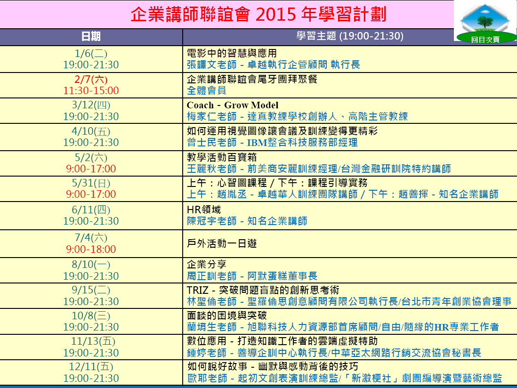The height and width of the screenshot is (388, 517).
Task: Click the green 回目次頁 button
Action: tap(485, 39)
